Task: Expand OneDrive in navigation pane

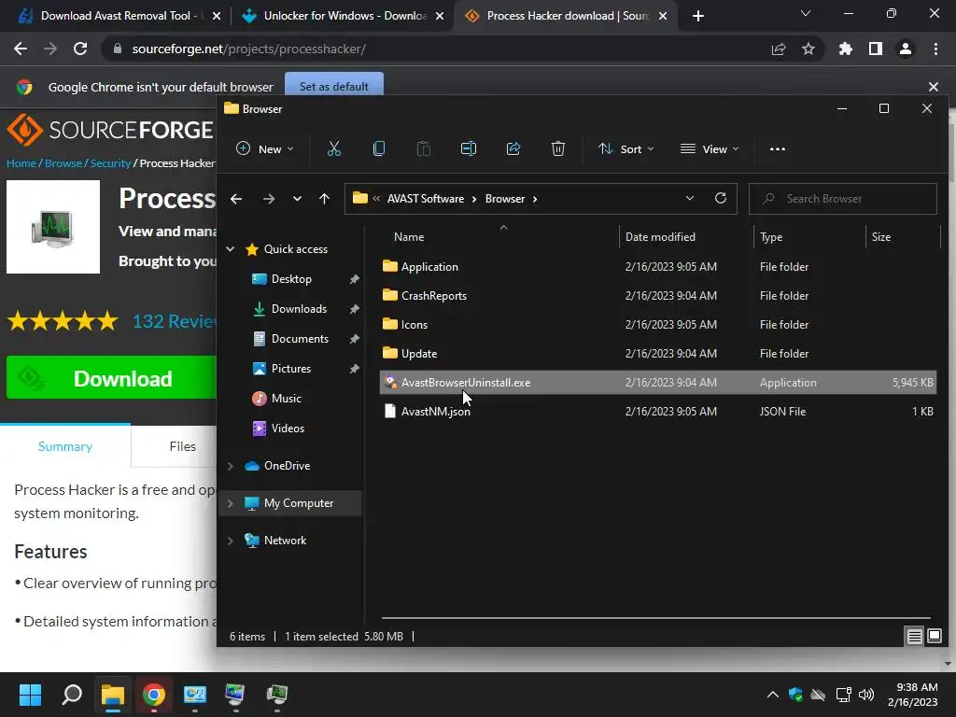Action: click(x=230, y=466)
